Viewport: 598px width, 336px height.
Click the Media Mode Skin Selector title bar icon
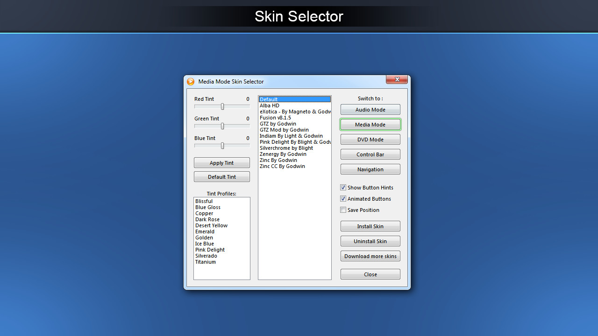point(191,81)
